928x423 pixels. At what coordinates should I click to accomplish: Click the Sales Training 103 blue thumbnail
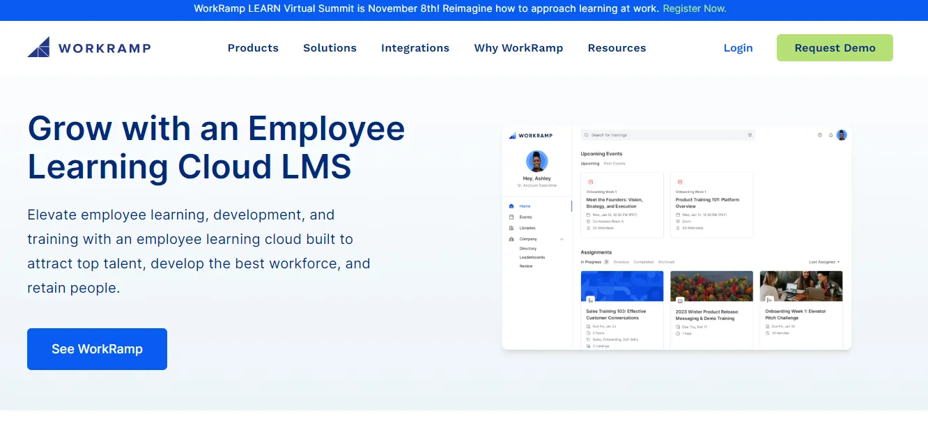(622, 286)
